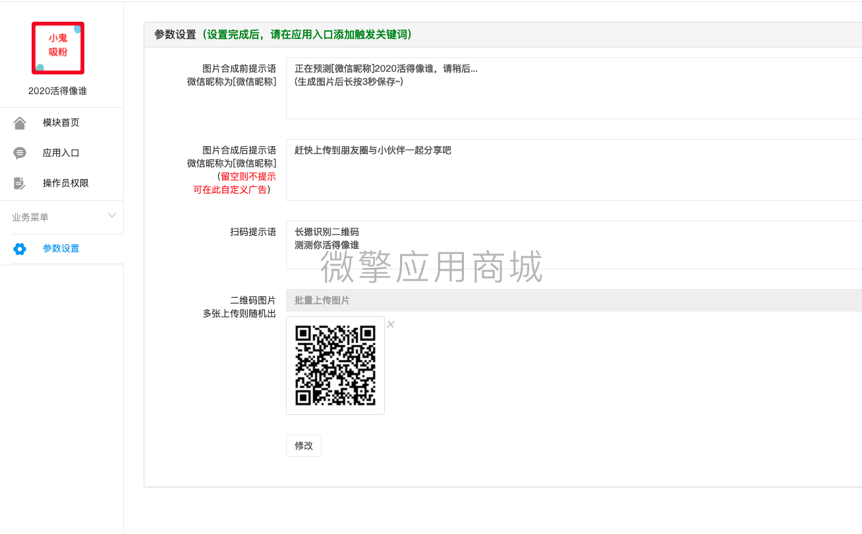Click into 扫码提示语 text area

coord(574,245)
